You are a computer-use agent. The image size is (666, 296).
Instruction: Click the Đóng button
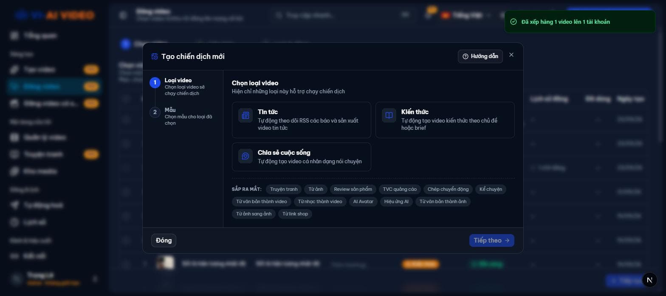coord(164,240)
